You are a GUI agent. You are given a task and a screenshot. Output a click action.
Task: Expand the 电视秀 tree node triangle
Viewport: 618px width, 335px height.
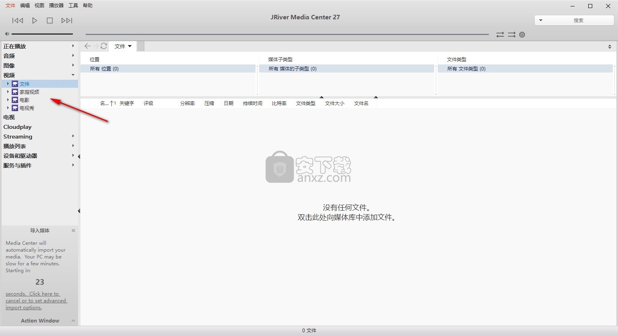coord(8,108)
